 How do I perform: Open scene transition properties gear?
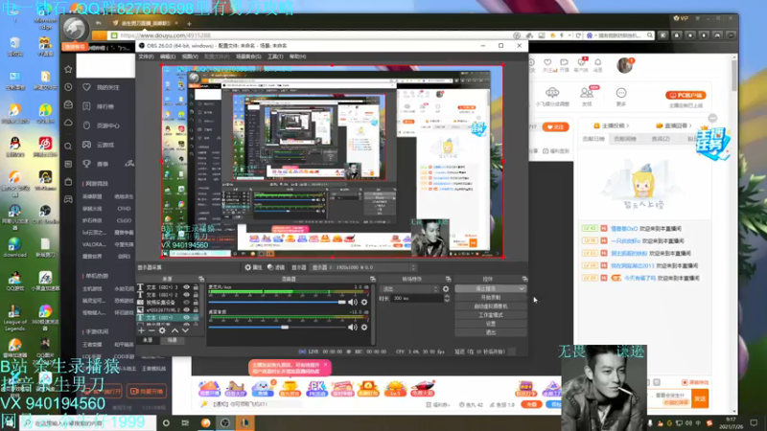pyautogui.click(x=446, y=289)
